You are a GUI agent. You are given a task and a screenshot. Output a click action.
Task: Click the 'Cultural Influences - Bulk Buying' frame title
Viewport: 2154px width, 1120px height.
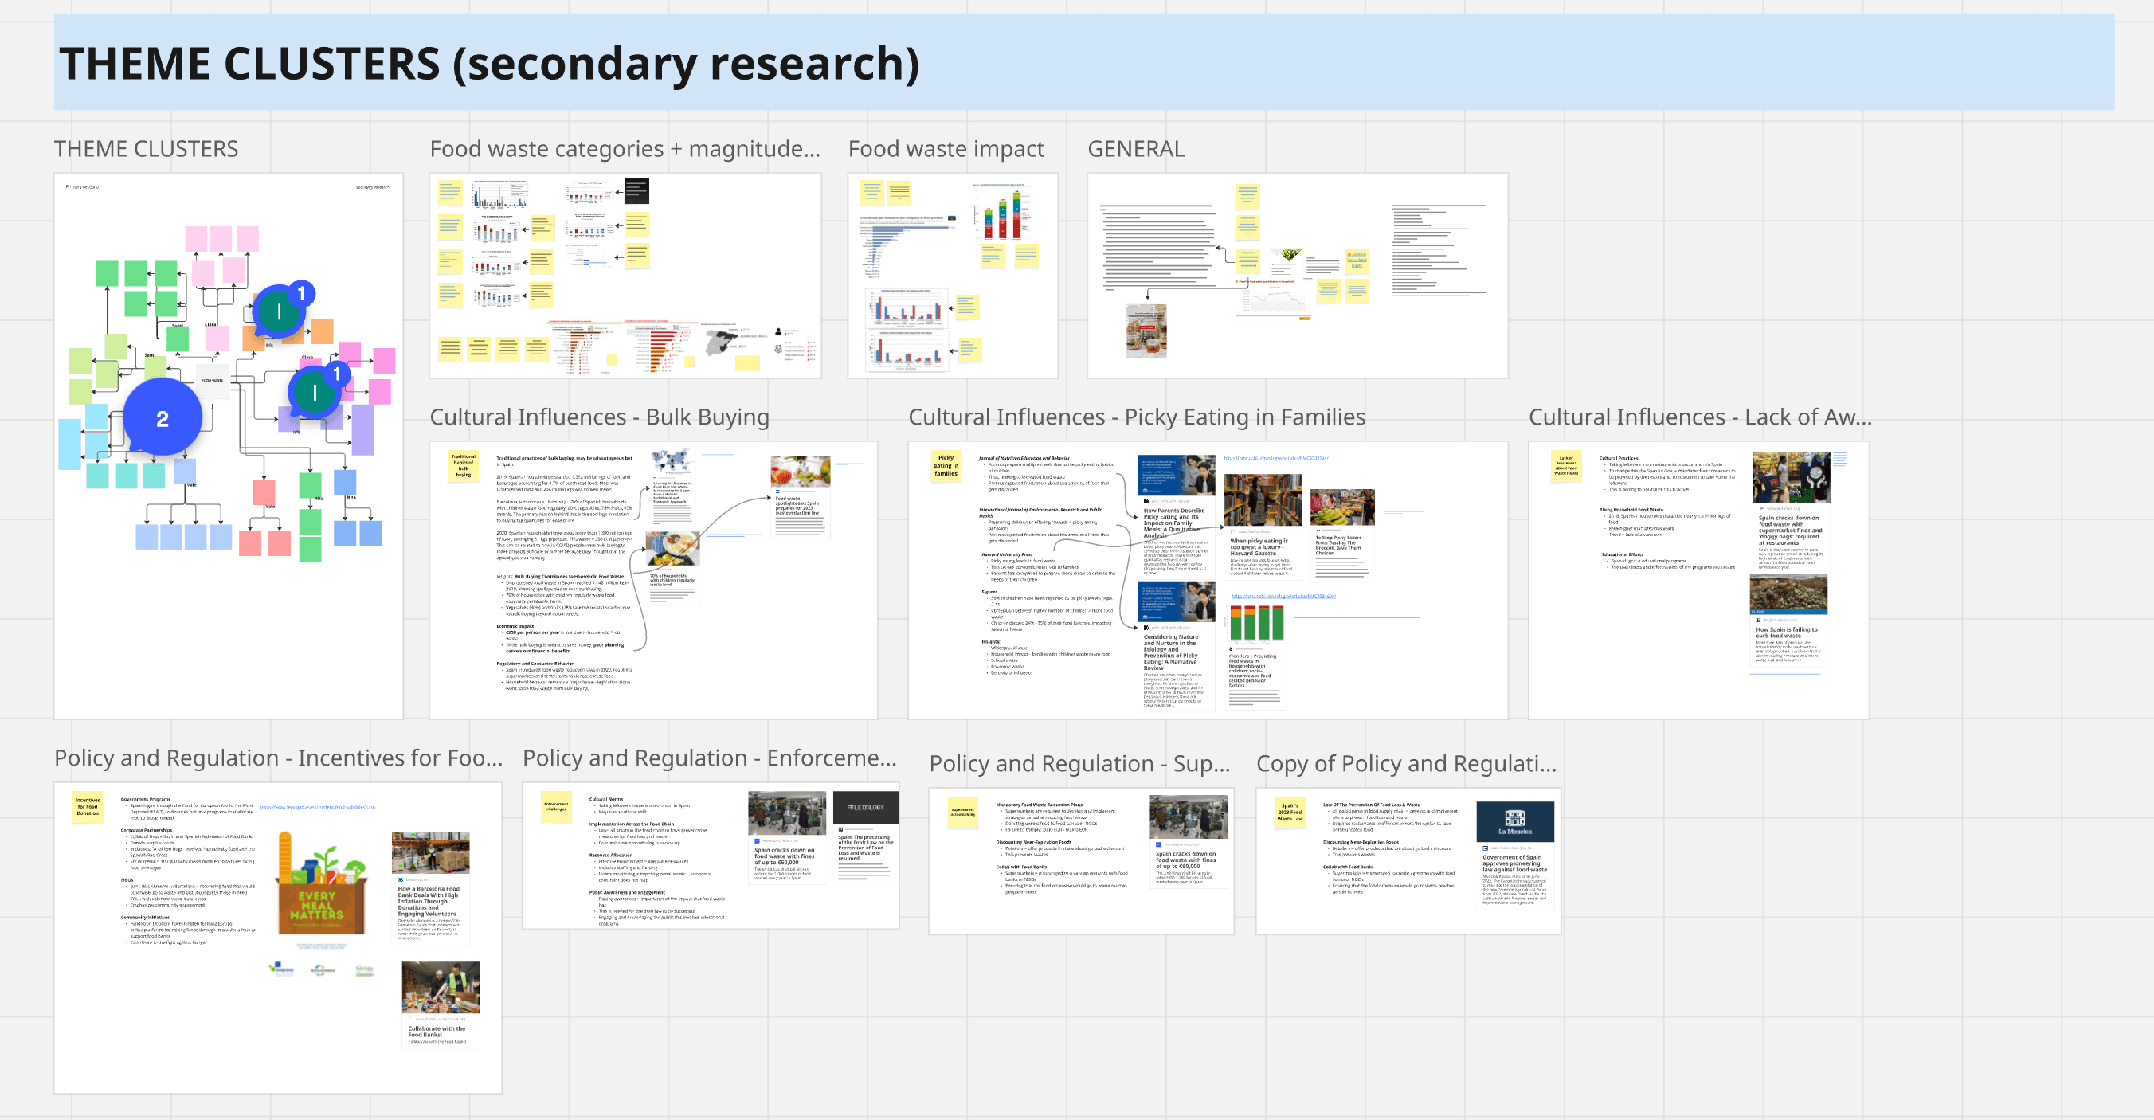pyautogui.click(x=599, y=417)
